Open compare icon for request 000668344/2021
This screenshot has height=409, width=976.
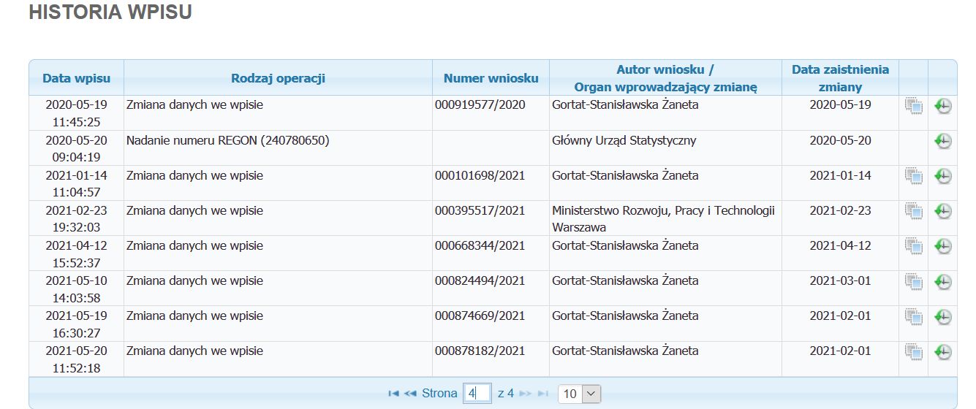[913, 247]
